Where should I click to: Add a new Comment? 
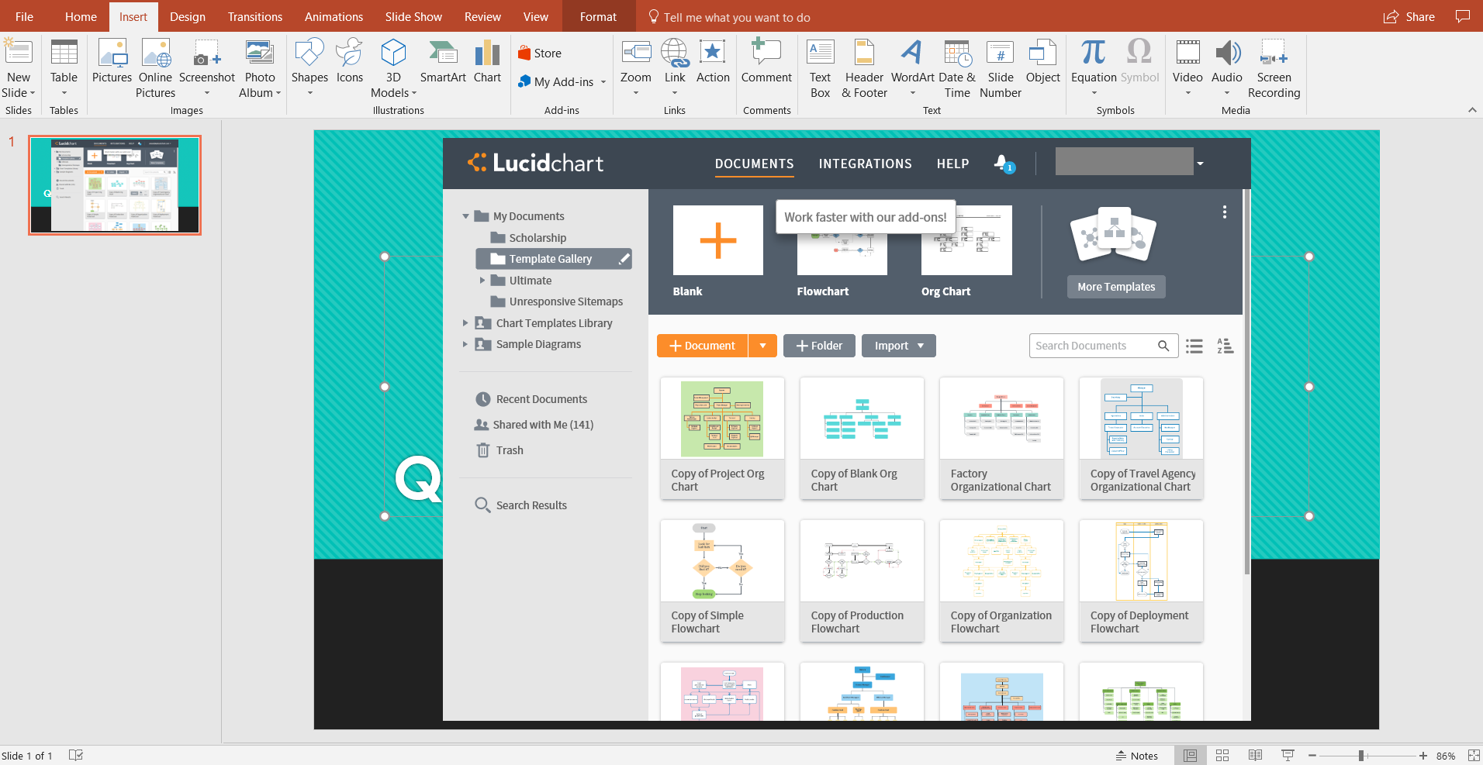tap(766, 62)
